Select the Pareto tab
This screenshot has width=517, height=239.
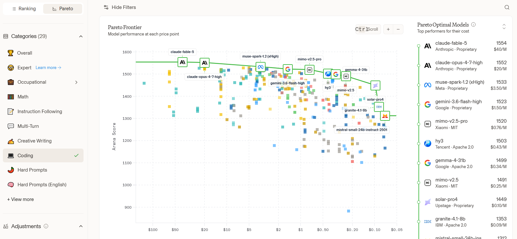(63, 9)
